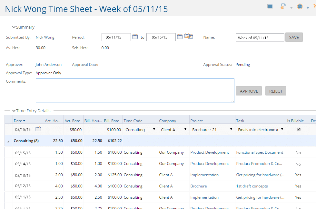Click the Yes billable status on the Brochure row
The height and width of the screenshot is (209, 316).
(298, 186)
